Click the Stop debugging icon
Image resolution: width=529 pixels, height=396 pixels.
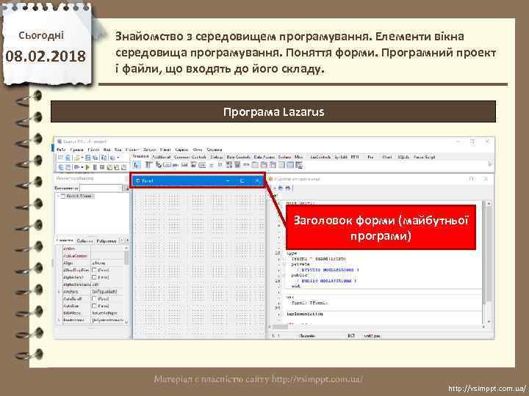point(102,166)
